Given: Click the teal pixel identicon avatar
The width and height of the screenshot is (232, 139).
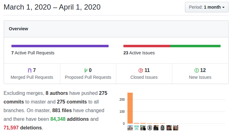Looking at the screenshot, I should pyautogui.click(x=136, y=128).
